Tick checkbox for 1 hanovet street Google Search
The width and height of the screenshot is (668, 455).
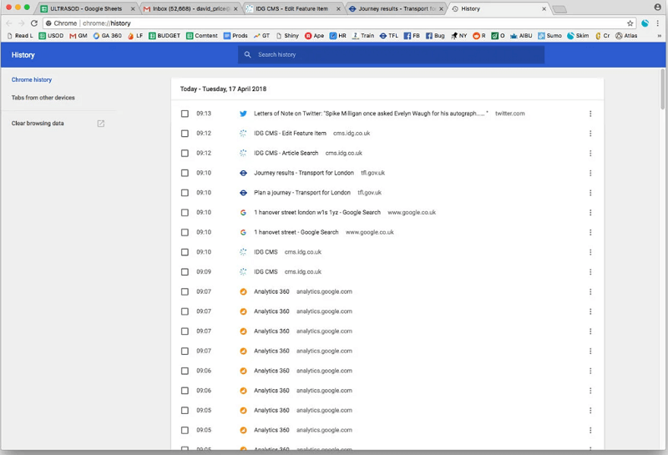click(185, 233)
